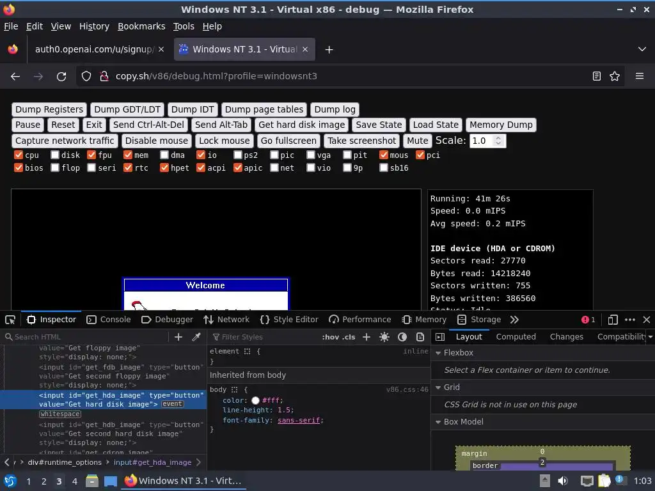Add a new CSS rule with plus icon
The height and width of the screenshot is (491, 655).
click(367, 337)
